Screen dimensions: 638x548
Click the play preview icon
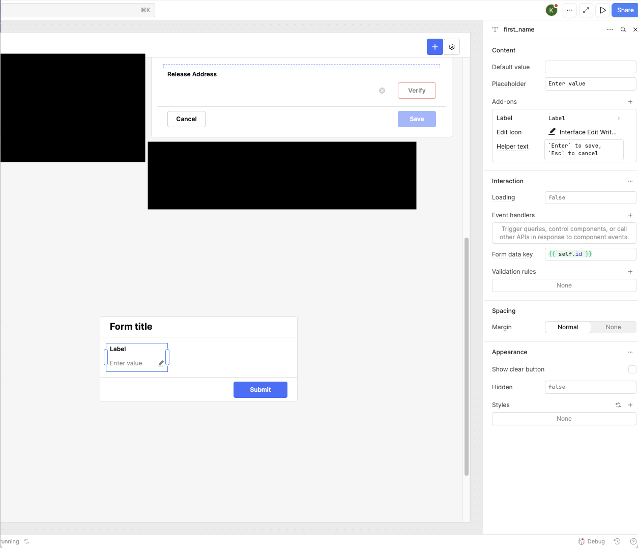[x=603, y=10]
